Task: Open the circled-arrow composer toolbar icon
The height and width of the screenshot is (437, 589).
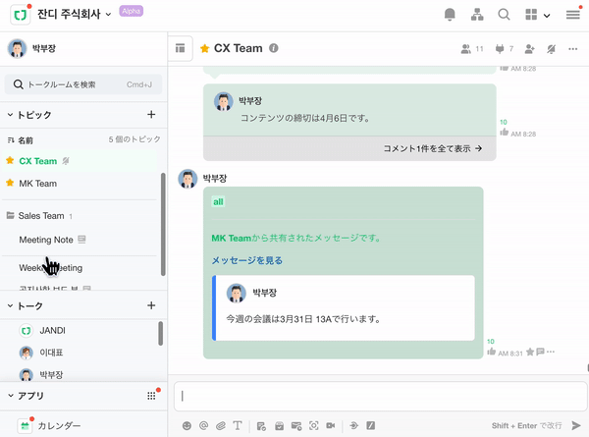Action: pyautogui.click(x=353, y=426)
